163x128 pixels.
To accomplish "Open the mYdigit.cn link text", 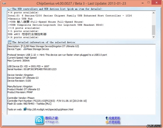I will coord(52,122).
